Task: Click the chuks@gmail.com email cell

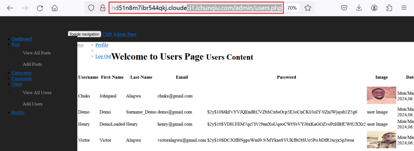Action: [175, 96]
